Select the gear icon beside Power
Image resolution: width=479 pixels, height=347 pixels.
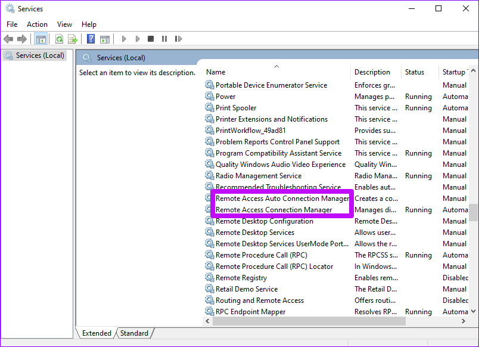tap(209, 97)
